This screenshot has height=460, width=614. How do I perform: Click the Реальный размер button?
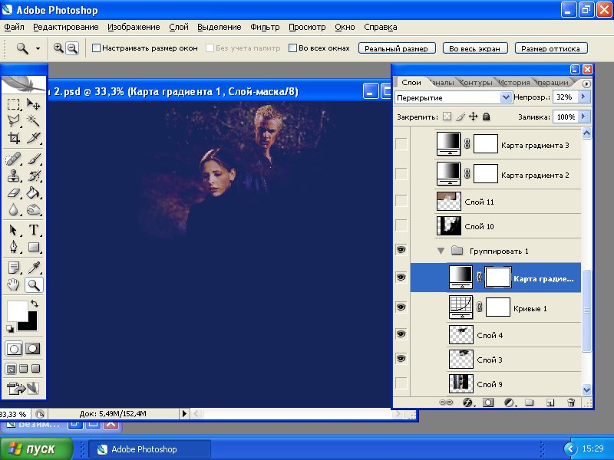397,48
